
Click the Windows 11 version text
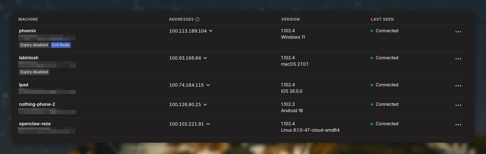pyautogui.click(x=293, y=37)
